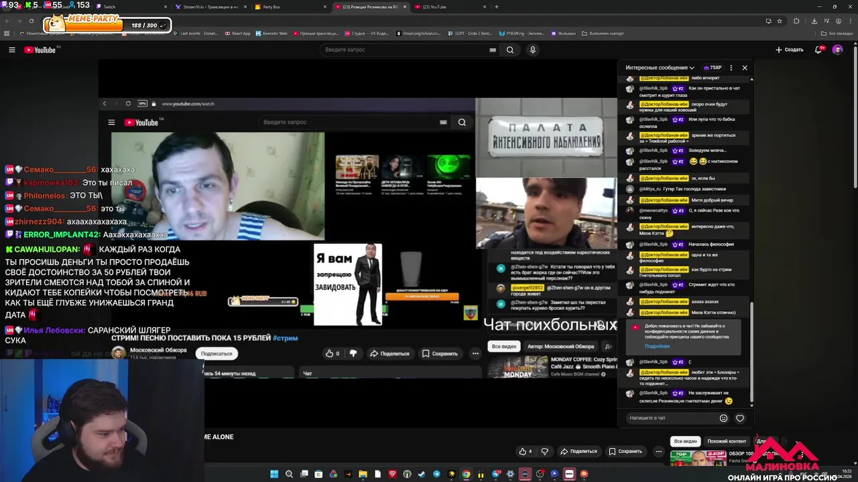The height and width of the screenshot is (482, 858).
Task: Open browser downloads icon
Action: (x=814, y=21)
